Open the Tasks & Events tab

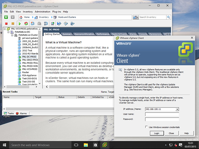[x=119, y=34]
